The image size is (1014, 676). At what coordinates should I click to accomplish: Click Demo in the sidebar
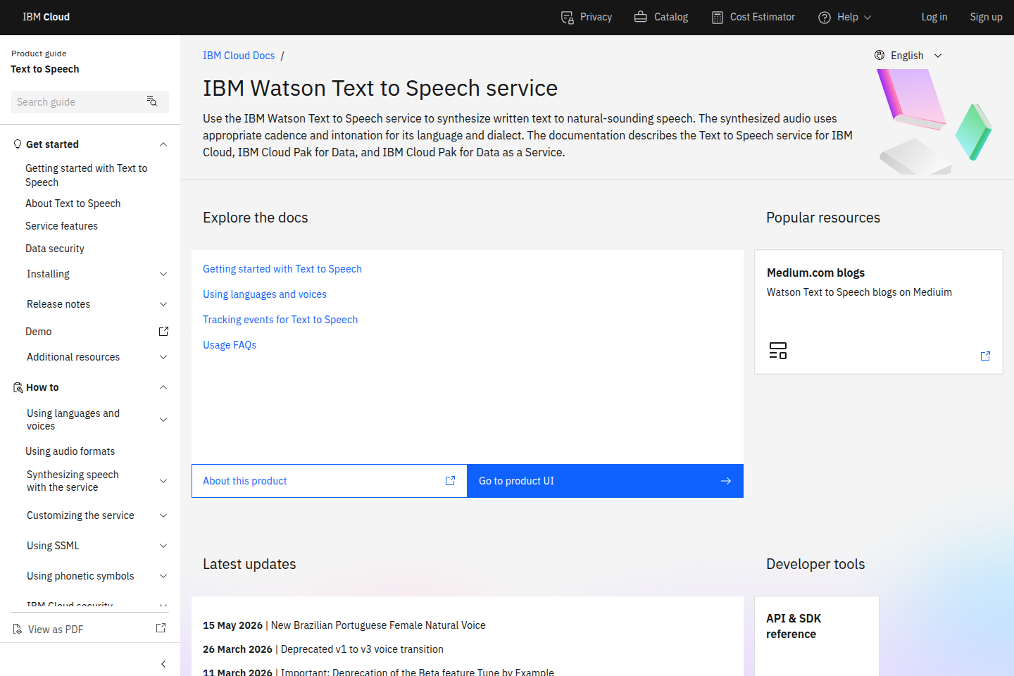point(39,332)
